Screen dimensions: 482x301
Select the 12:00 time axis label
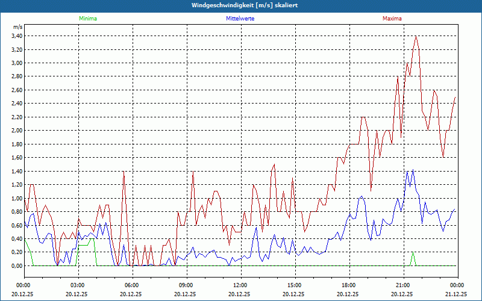[x=240, y=285]
